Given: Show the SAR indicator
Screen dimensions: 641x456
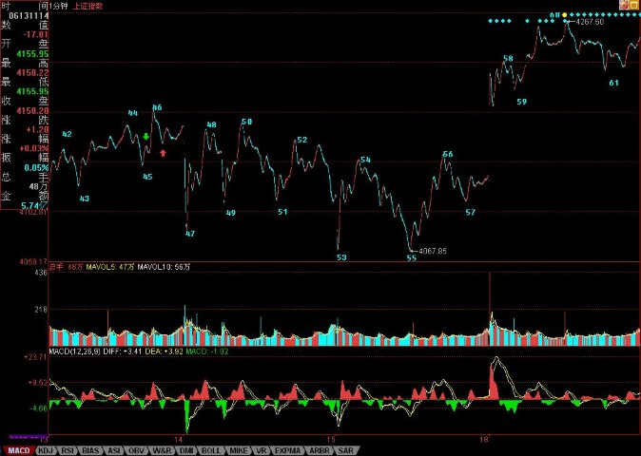Looking at the screenshot, I should pyautogui.click(x=345, y=449).
